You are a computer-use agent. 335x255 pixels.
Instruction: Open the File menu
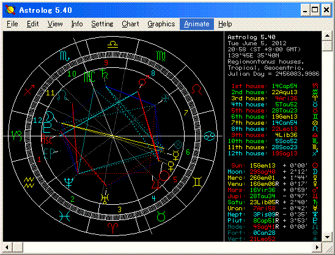coord(12,24)
